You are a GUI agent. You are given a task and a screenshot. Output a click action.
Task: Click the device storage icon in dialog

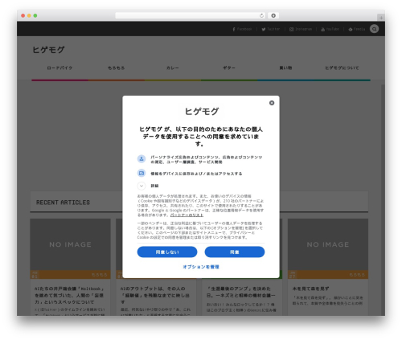(142, 173)
